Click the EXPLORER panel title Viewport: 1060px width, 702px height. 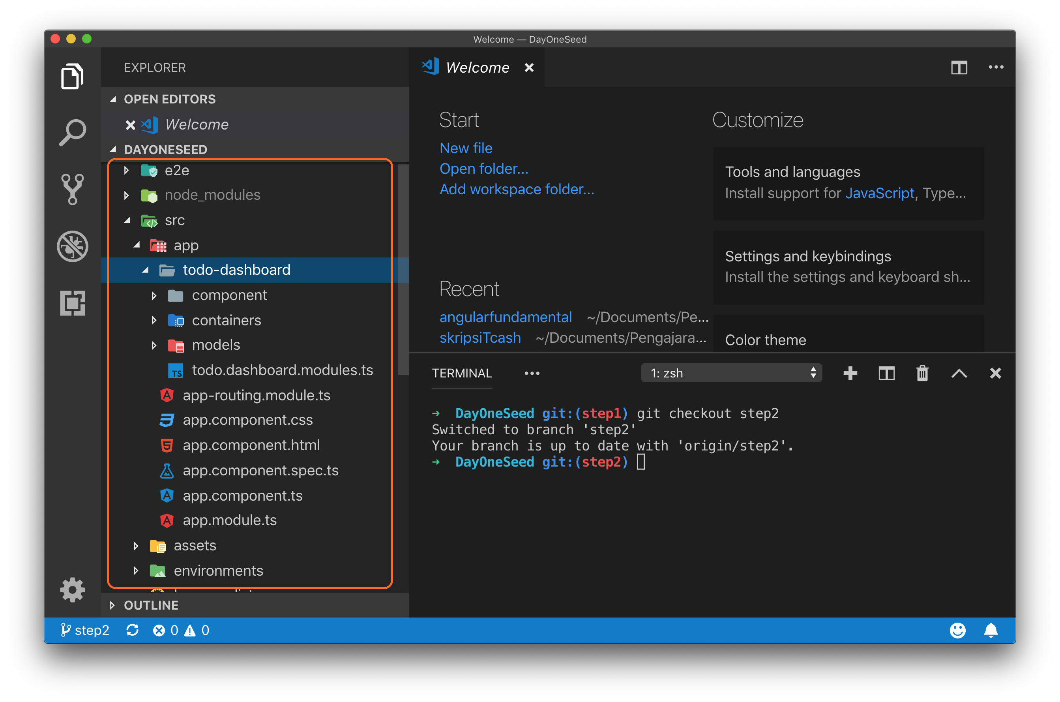pos(154,68)
